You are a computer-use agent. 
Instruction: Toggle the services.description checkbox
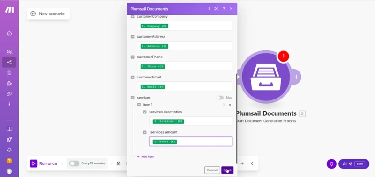click(x=145, y=112)
